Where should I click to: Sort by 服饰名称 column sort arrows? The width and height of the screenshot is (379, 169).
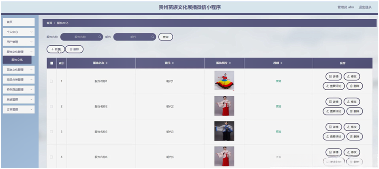click(106, 63)
